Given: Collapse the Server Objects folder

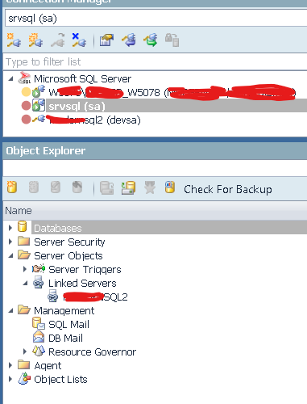Looking at the screenshot, I should [10, 255].
